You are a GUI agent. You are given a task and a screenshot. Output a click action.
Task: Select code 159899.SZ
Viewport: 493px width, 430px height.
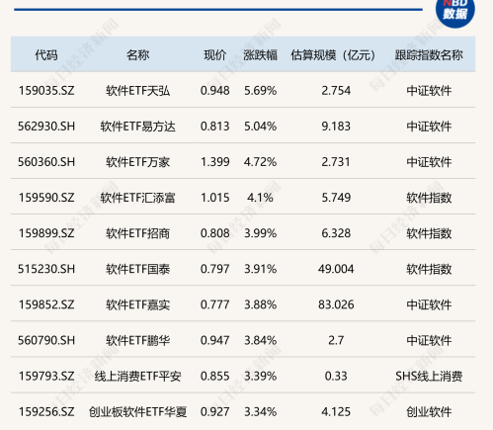(46, 233)
